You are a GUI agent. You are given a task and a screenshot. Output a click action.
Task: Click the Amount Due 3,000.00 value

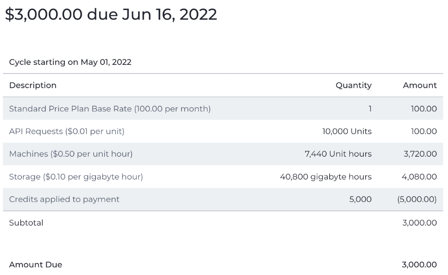[419, 264]
